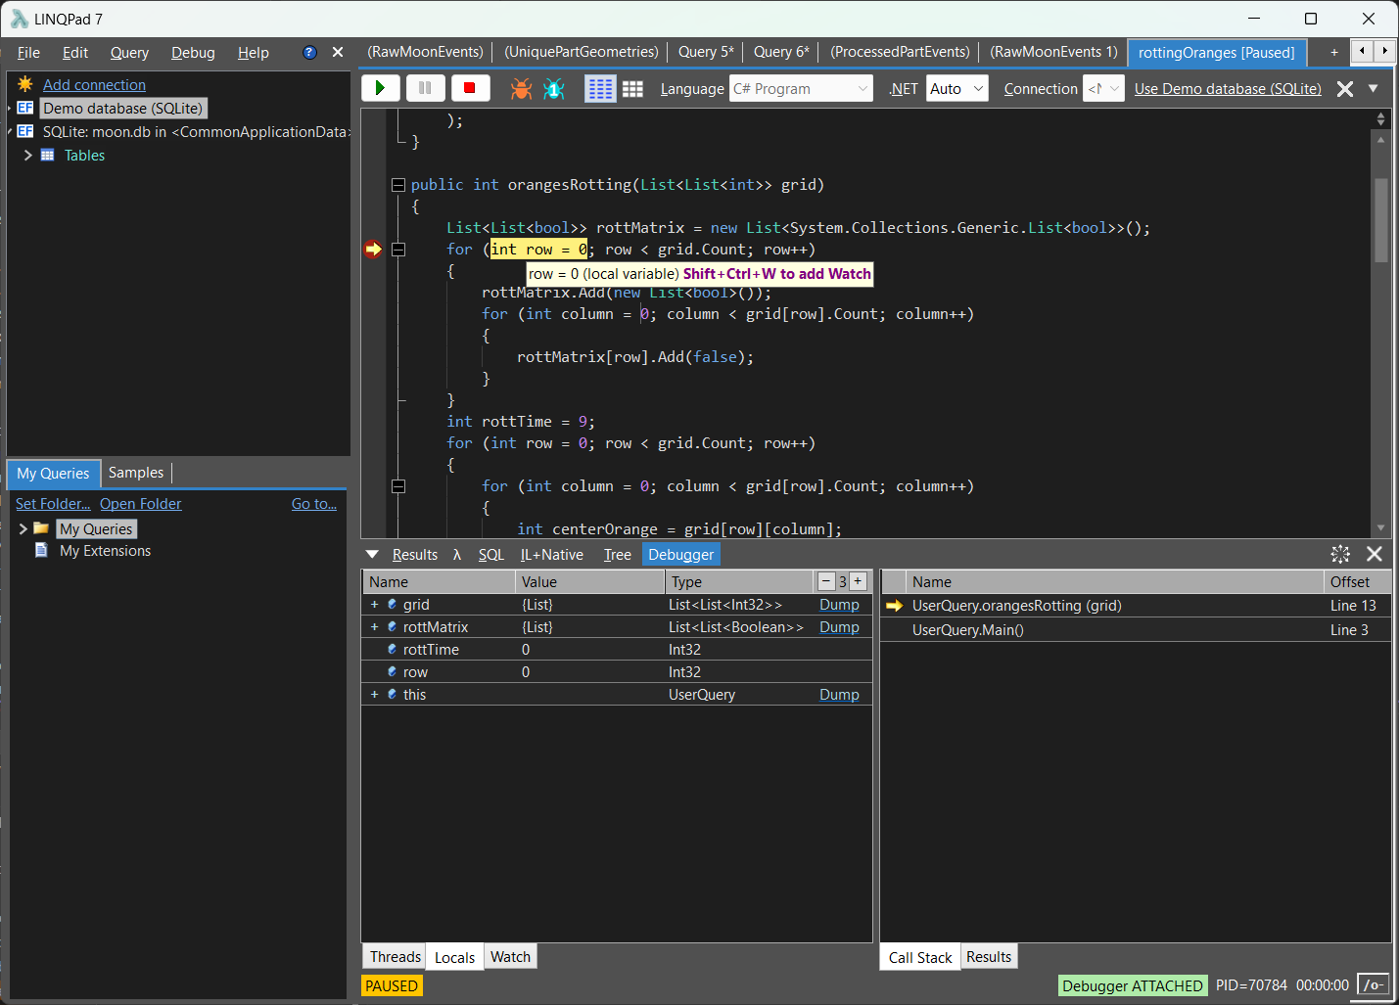Open the .NET version Auto dropdown
This screenshot has width=1399, height=1005.
pyautogui.click(x=956, y=89)
